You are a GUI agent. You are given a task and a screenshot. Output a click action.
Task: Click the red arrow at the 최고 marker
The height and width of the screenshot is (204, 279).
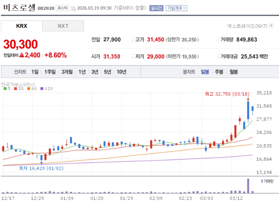pyautogui.click(x=248, y=99)
